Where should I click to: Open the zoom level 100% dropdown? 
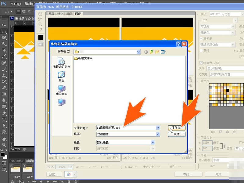coord(70,167)
